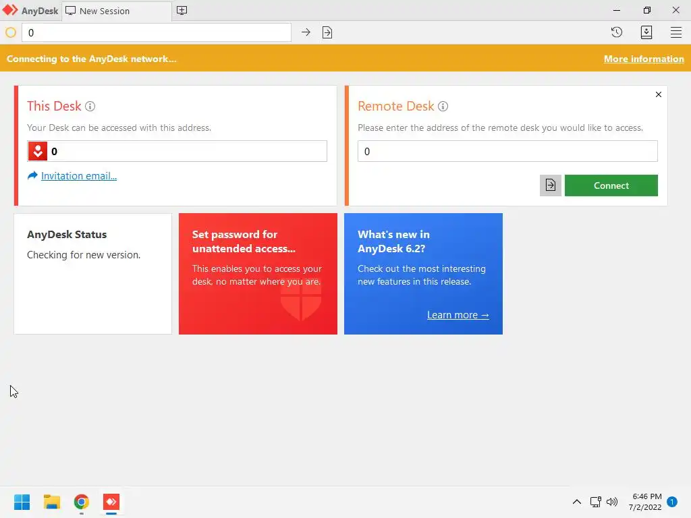Viewport: 691px width, 518px height.
Task: Open the notification badge in taskbar
Action: click(x=672, y=501)
